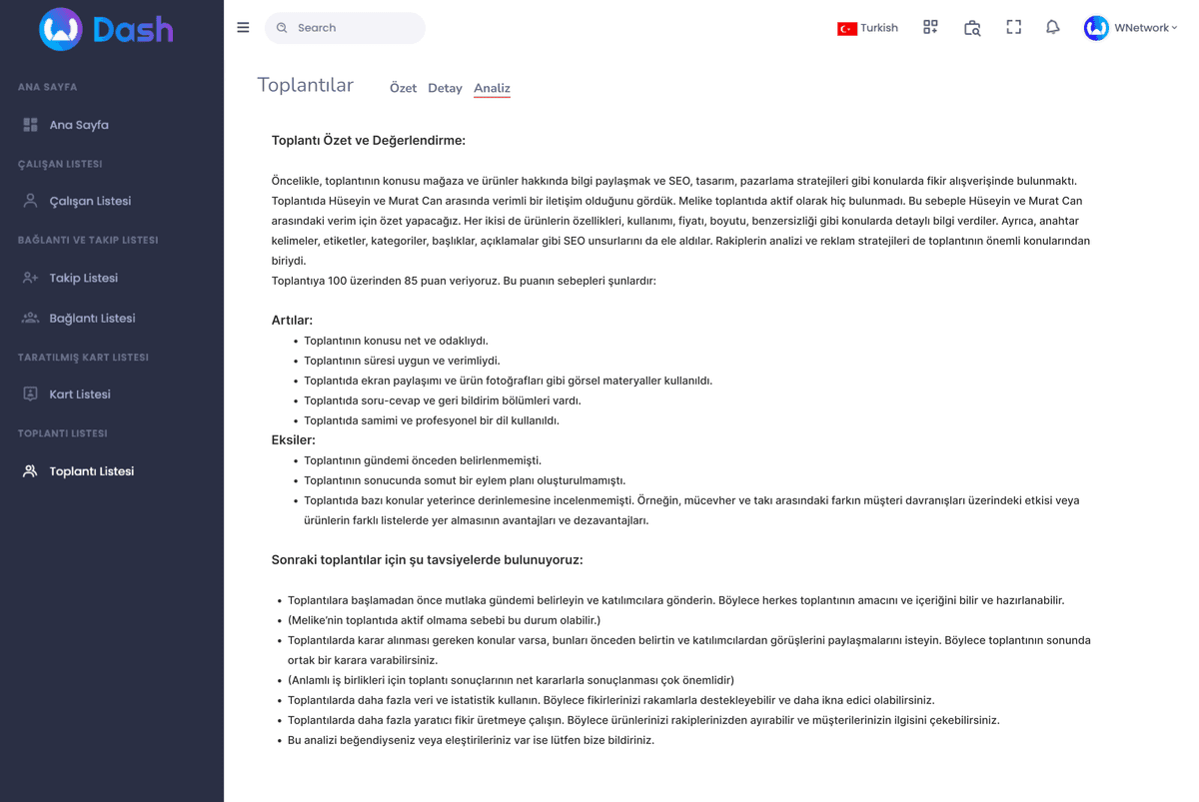Image resolution: width=1199 pixels, height=802 pixels.
Task: Select the Analiz tab
Action: (492, 88)
